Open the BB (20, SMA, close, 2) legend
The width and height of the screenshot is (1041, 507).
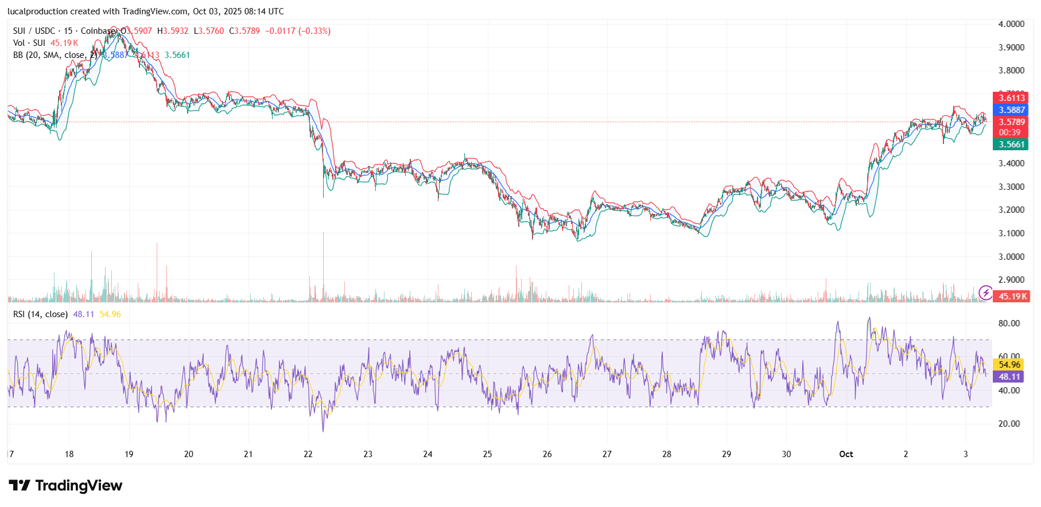coord(55,55)
